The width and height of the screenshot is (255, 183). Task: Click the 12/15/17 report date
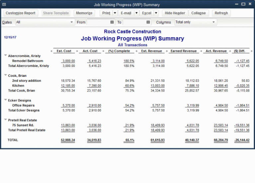pos(10,37)
